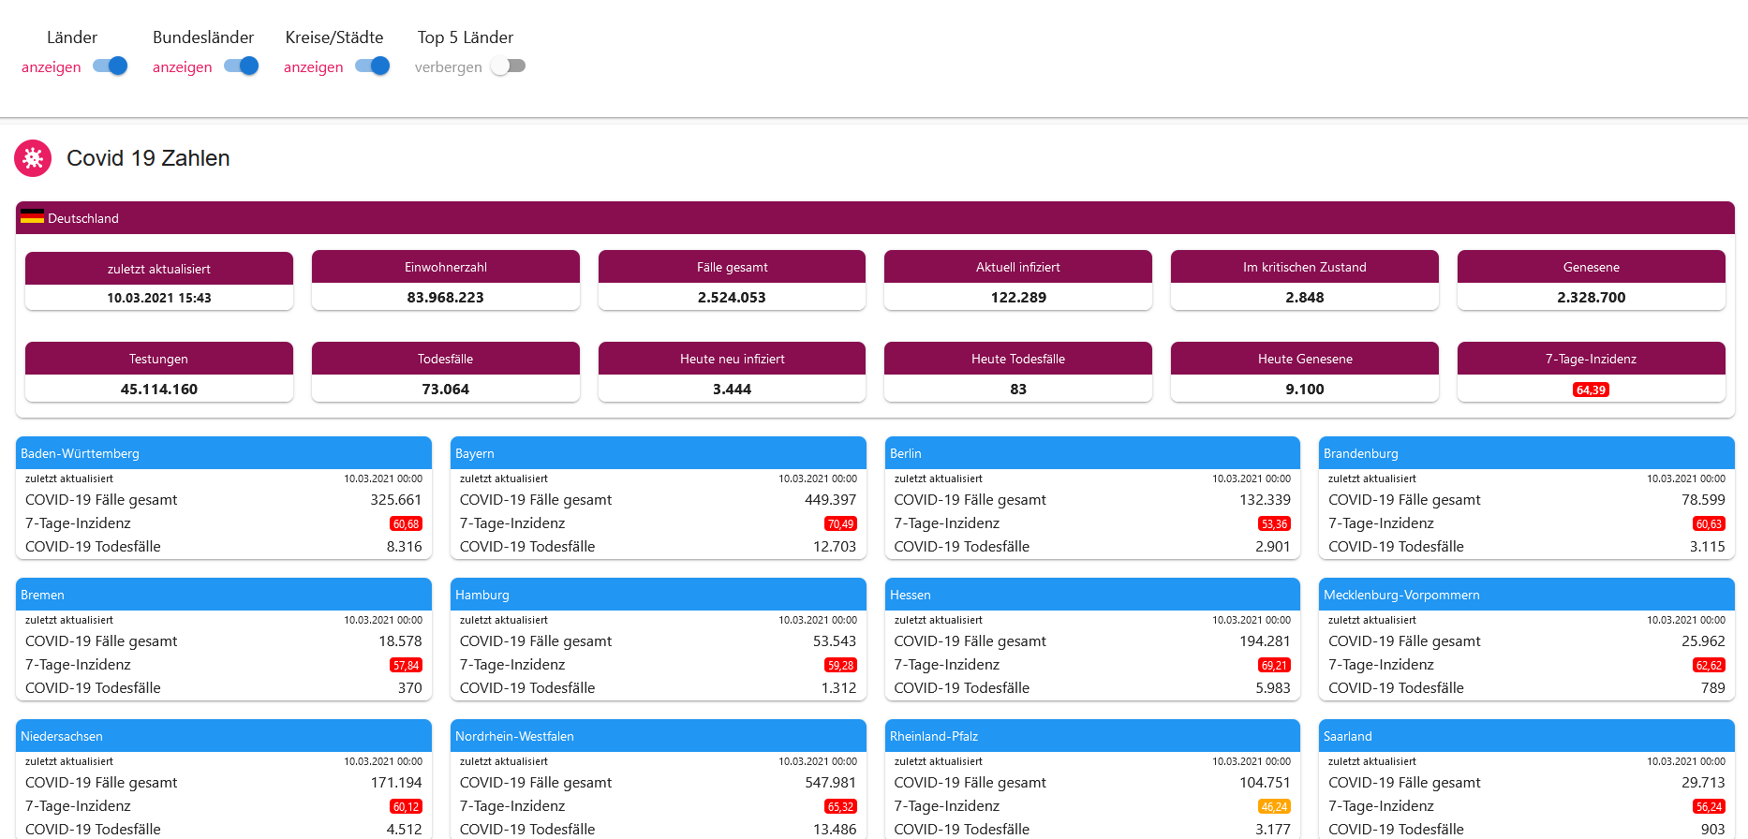Click the Heute neu infiziert value 3.444
Image resolution: width=1748 pixels, height=839 pixels.
(x=732, y=389)
